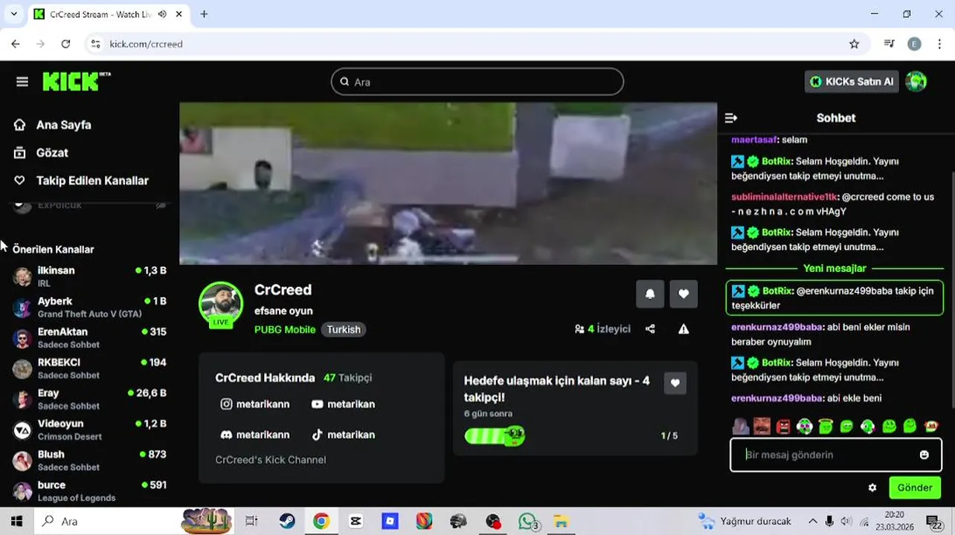Open the metarikan TikTok link
The width and height of the screenshot is (955, 535).
343,435
